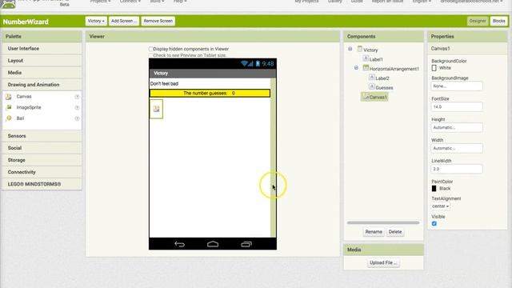The height and width of the screenshot is (288, 512).
Task: Open help bubble for Ball palette item
Action: pyautogui.click(x=77, y=118)
